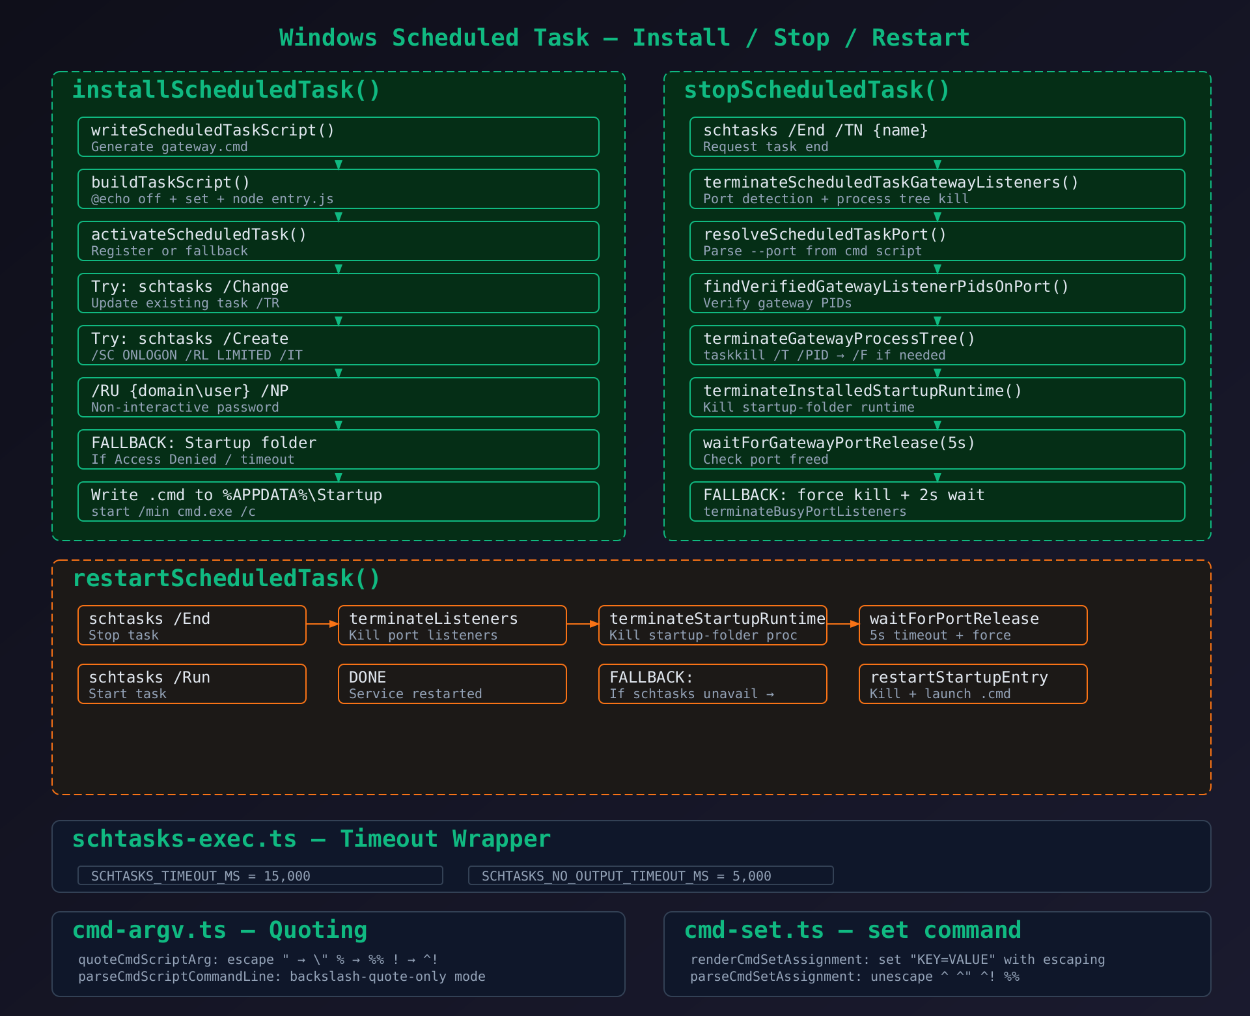Click the DONE Service restarted box
Image resolution: width=1250 pixels, height=1016 pixels.
click(452, 684)
